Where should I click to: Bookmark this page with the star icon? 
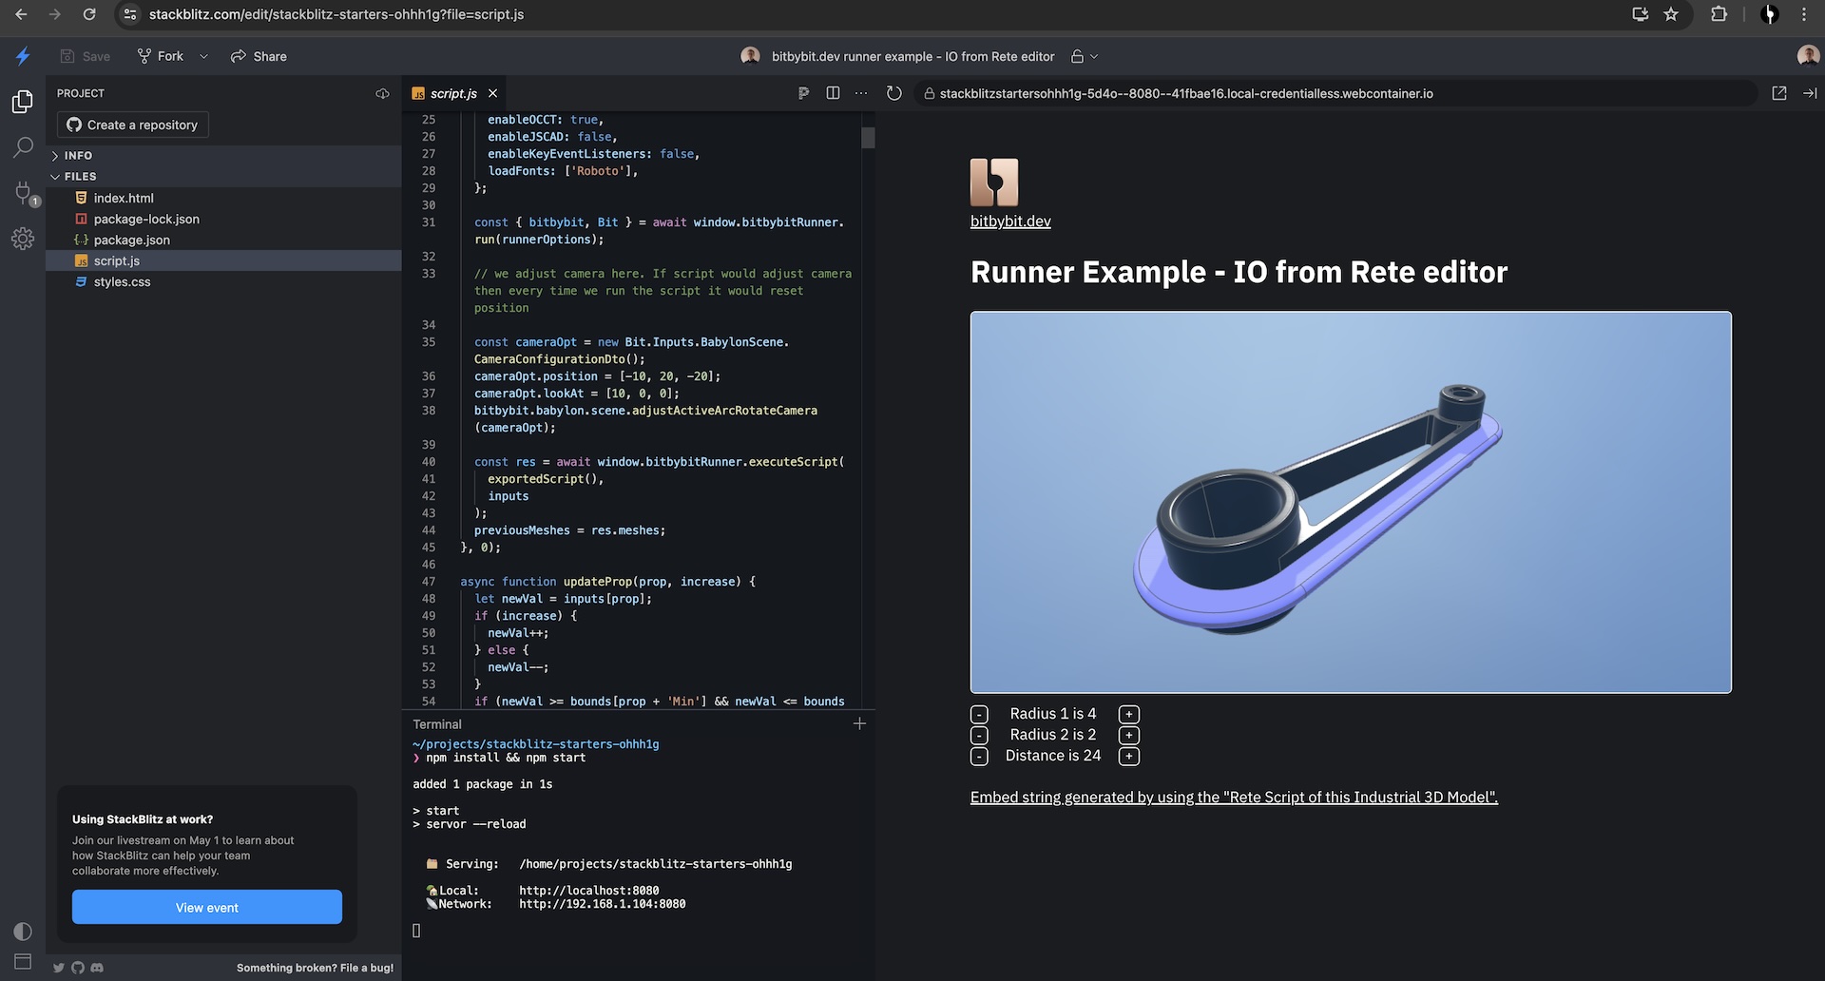click(x=1671, y=14)
